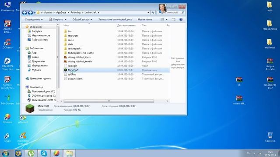Click the Открыть toolbar button
Screen dimensions: 280x157
click(56, 19)
